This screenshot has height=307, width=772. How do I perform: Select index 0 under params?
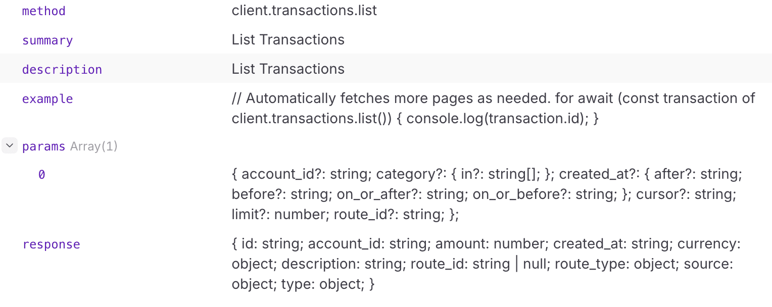pos(41,175)
